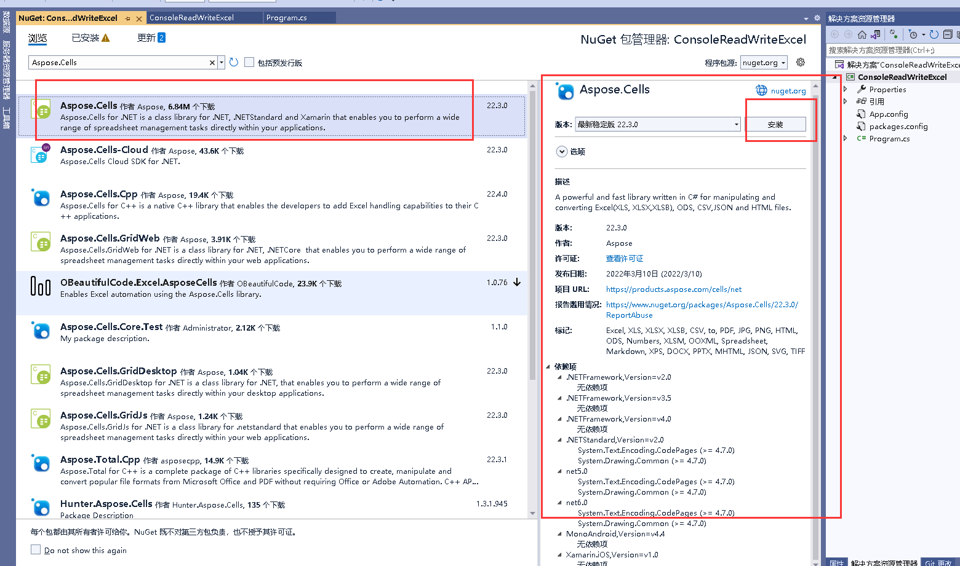960x566 pixels.
Task: Open the nuget.org link
Action: click(788, 91)
